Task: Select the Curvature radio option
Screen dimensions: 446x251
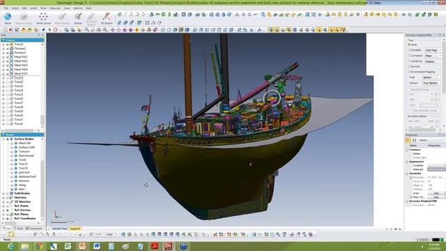Action: click(x=409, y=56)
